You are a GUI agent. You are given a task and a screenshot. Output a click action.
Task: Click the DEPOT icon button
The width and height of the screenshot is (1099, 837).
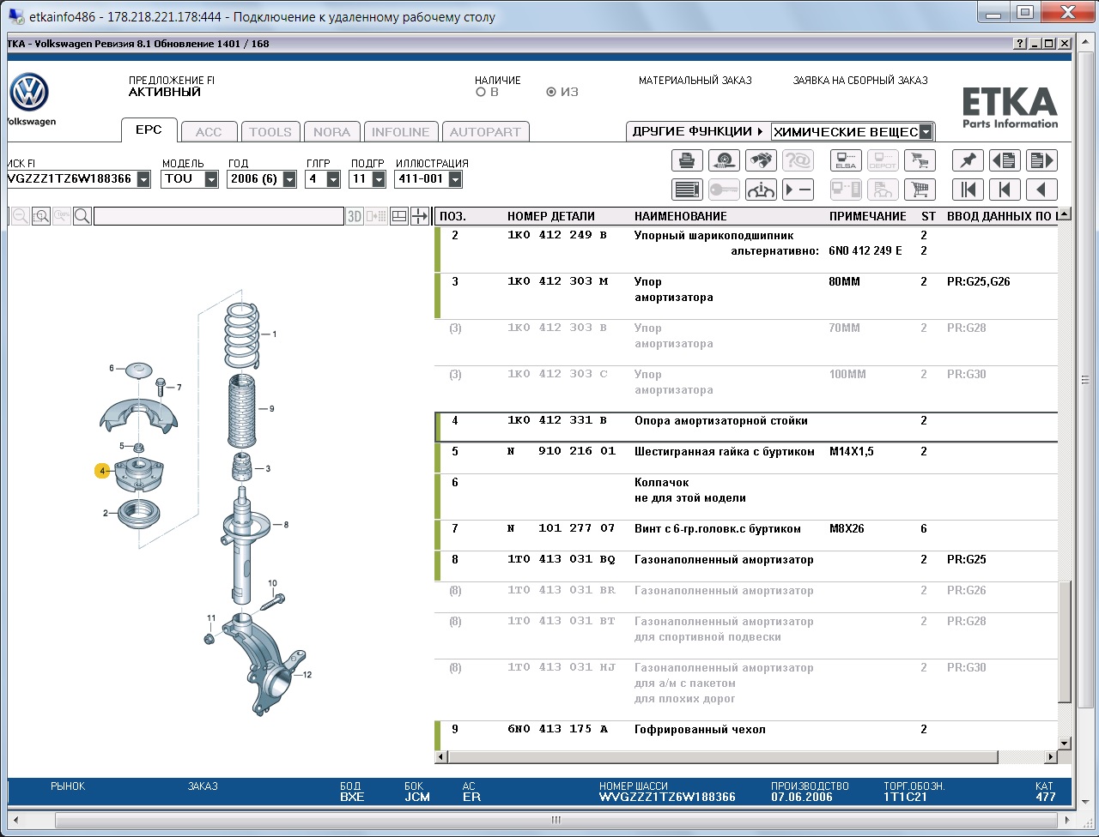tap(883, 160)
